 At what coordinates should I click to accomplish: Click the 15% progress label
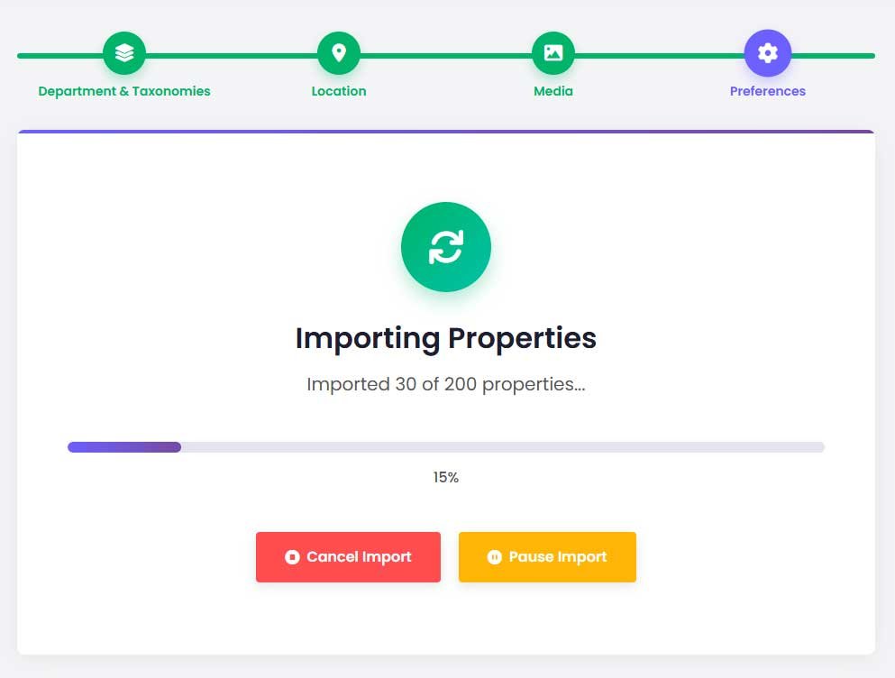coord(445,478)
